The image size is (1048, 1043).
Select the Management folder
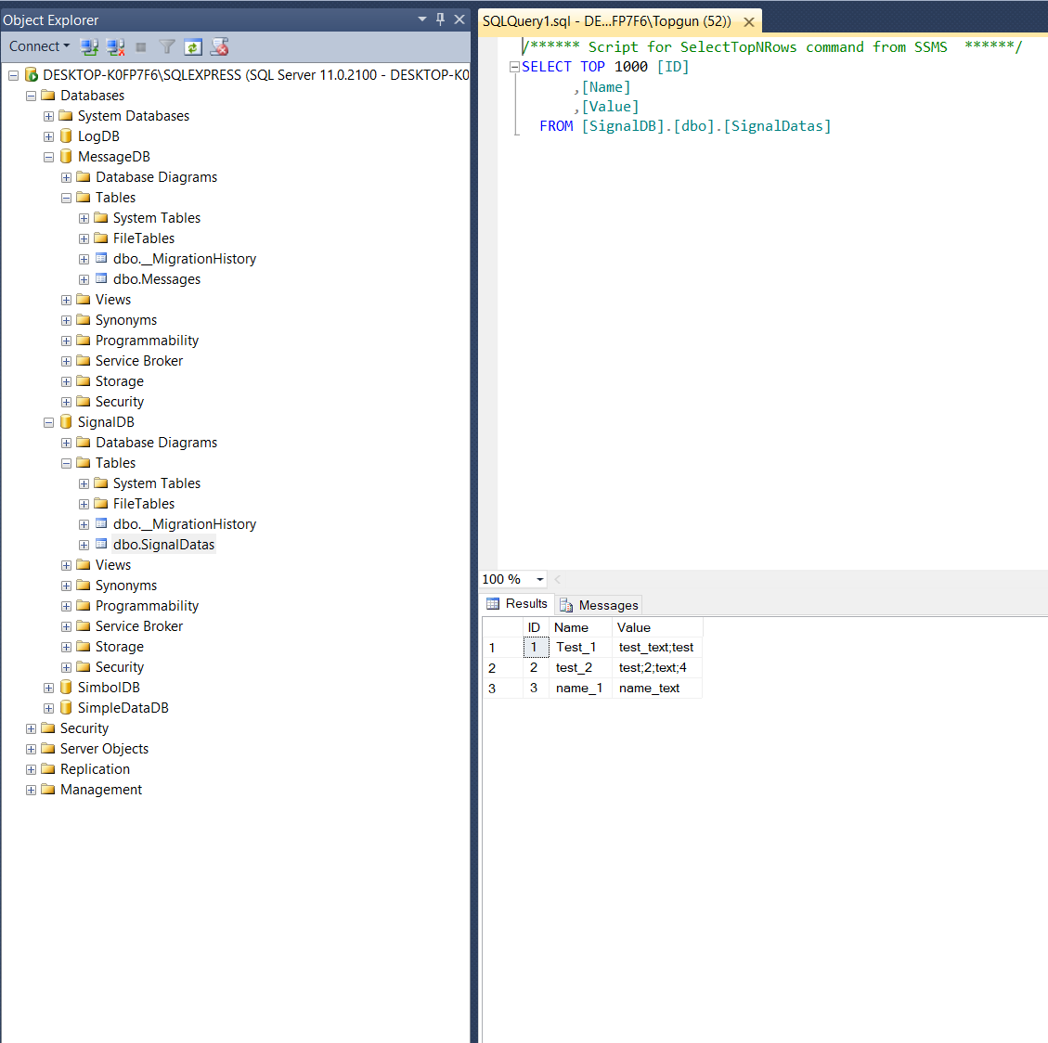[101, 789]
